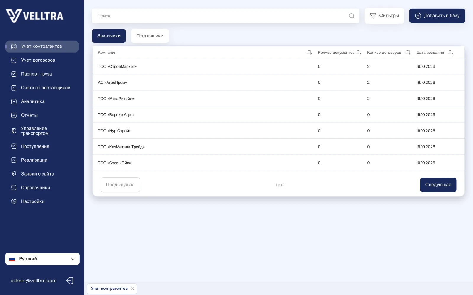Click the Отчёты sidebar icon
The width and height of the screenshot is (473, 295).
tap(14, 115)
